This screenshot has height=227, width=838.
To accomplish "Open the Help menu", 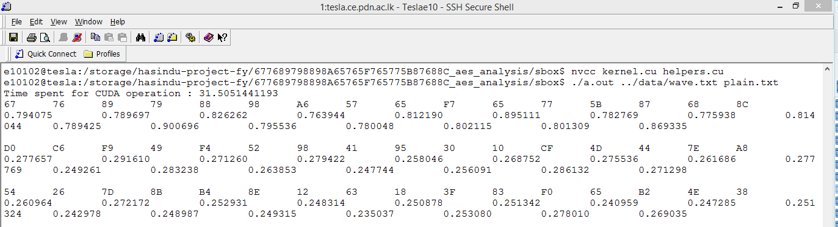I will pyautogui.click(x=118, y=22).
